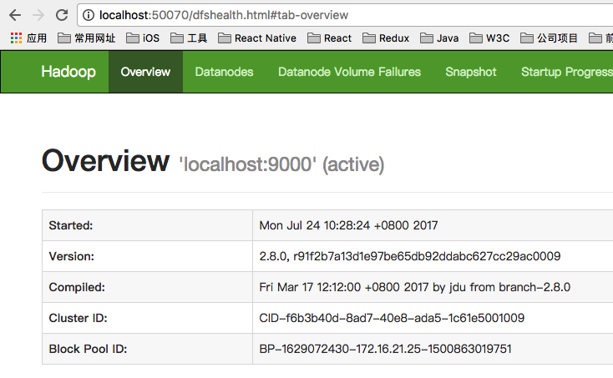Click the Started: row label
613x378 pixels.
click(x=71, y=225)
